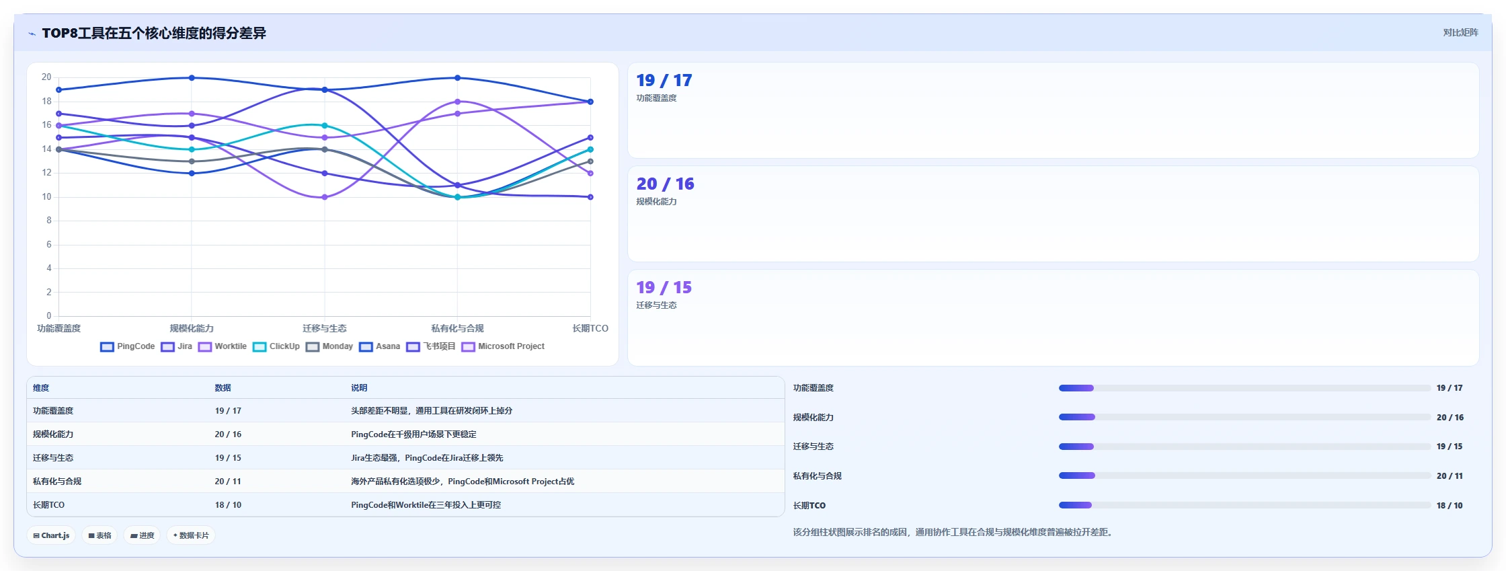
Task: Open the 19 / 15 迁移与生态 data card
Action: click(1053, 317)
